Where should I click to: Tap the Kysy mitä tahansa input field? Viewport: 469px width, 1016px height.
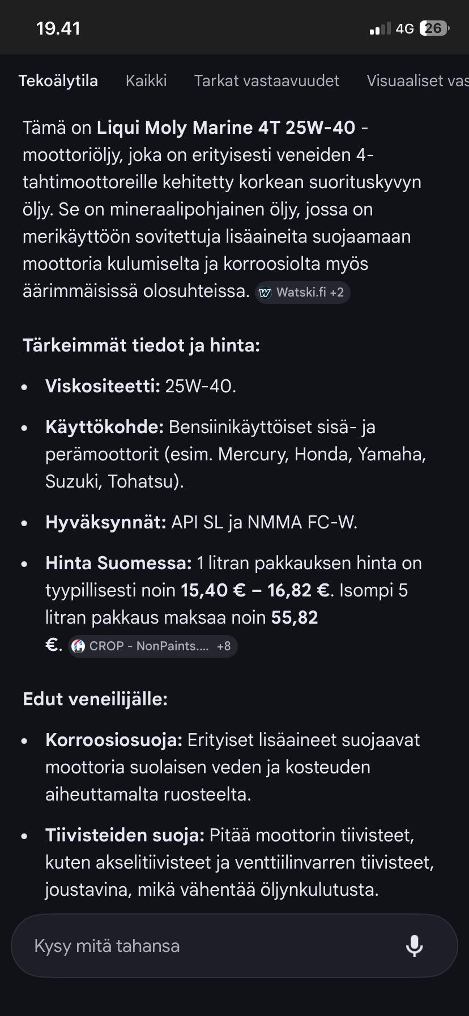170,946
